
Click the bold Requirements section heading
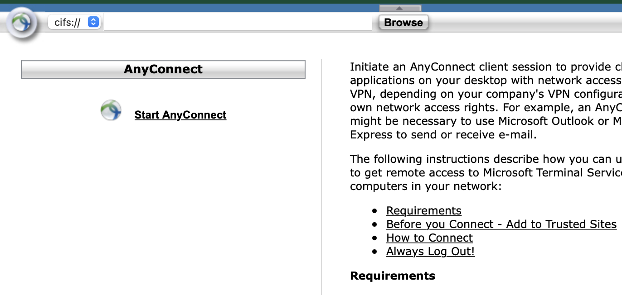pyautogui.click(x=393, y=276)
